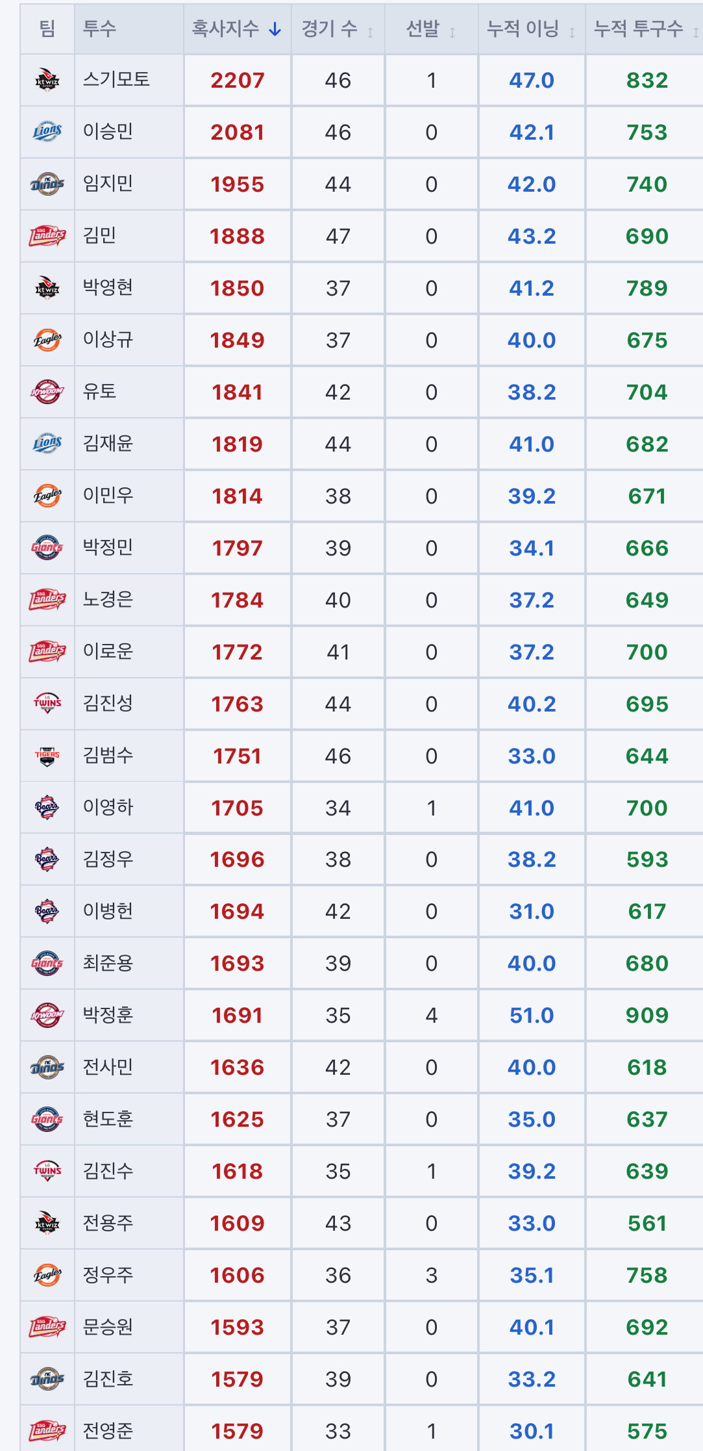Click the Giants logo next to 박정민

coord(47,548)
